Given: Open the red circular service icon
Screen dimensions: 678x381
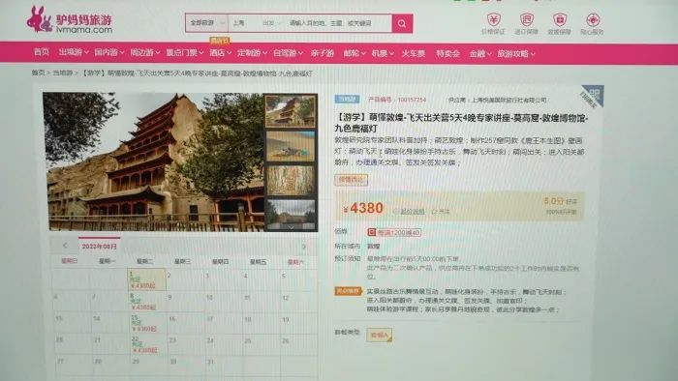Looking at the screenshot, I should pos(593,20).
